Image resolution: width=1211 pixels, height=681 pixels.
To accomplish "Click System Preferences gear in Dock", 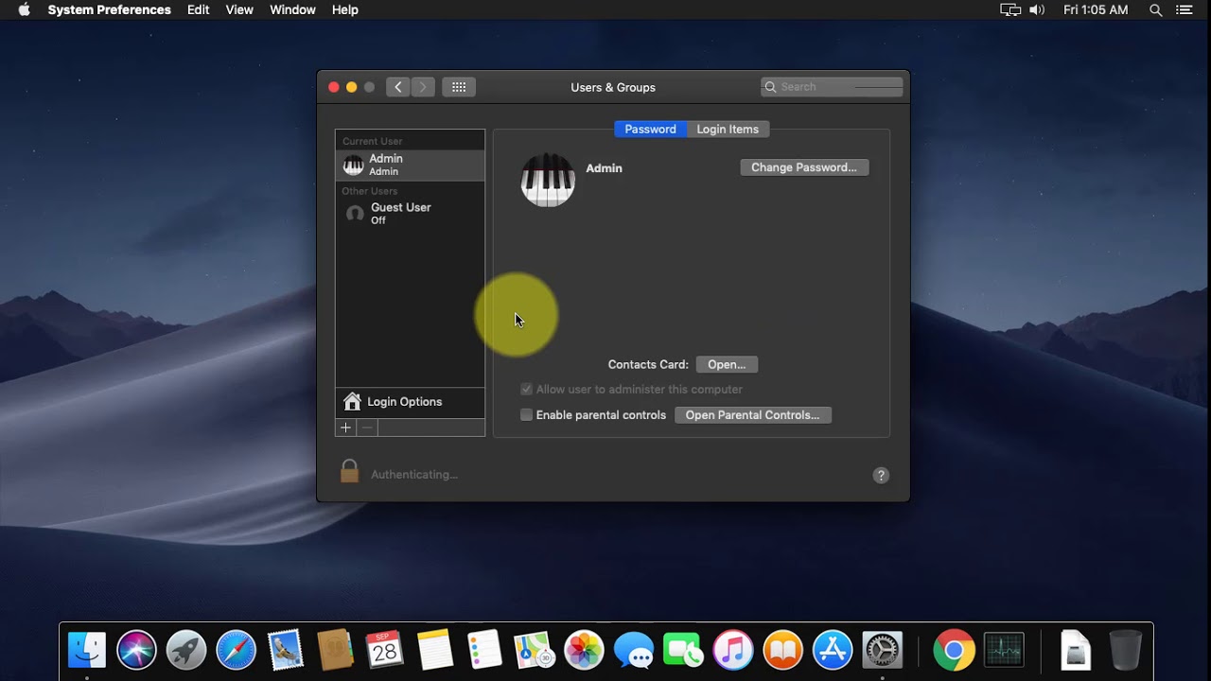I will pyautogui.click(x=882, y=651).
